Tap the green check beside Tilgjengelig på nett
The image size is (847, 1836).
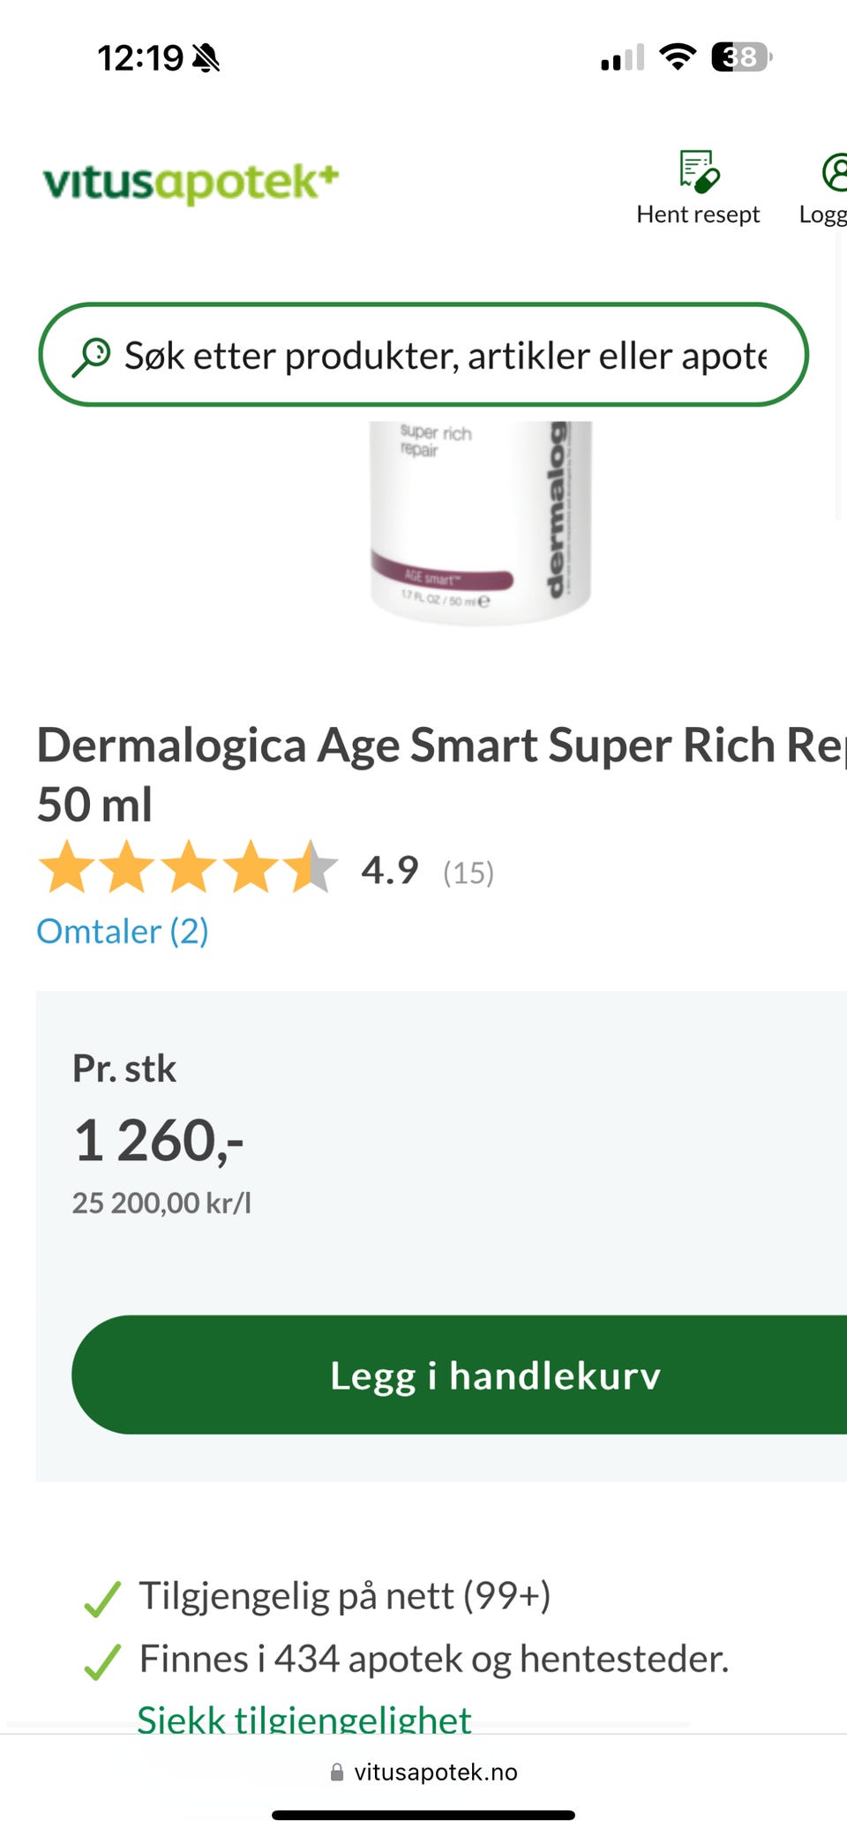(x=102, y=1598)
